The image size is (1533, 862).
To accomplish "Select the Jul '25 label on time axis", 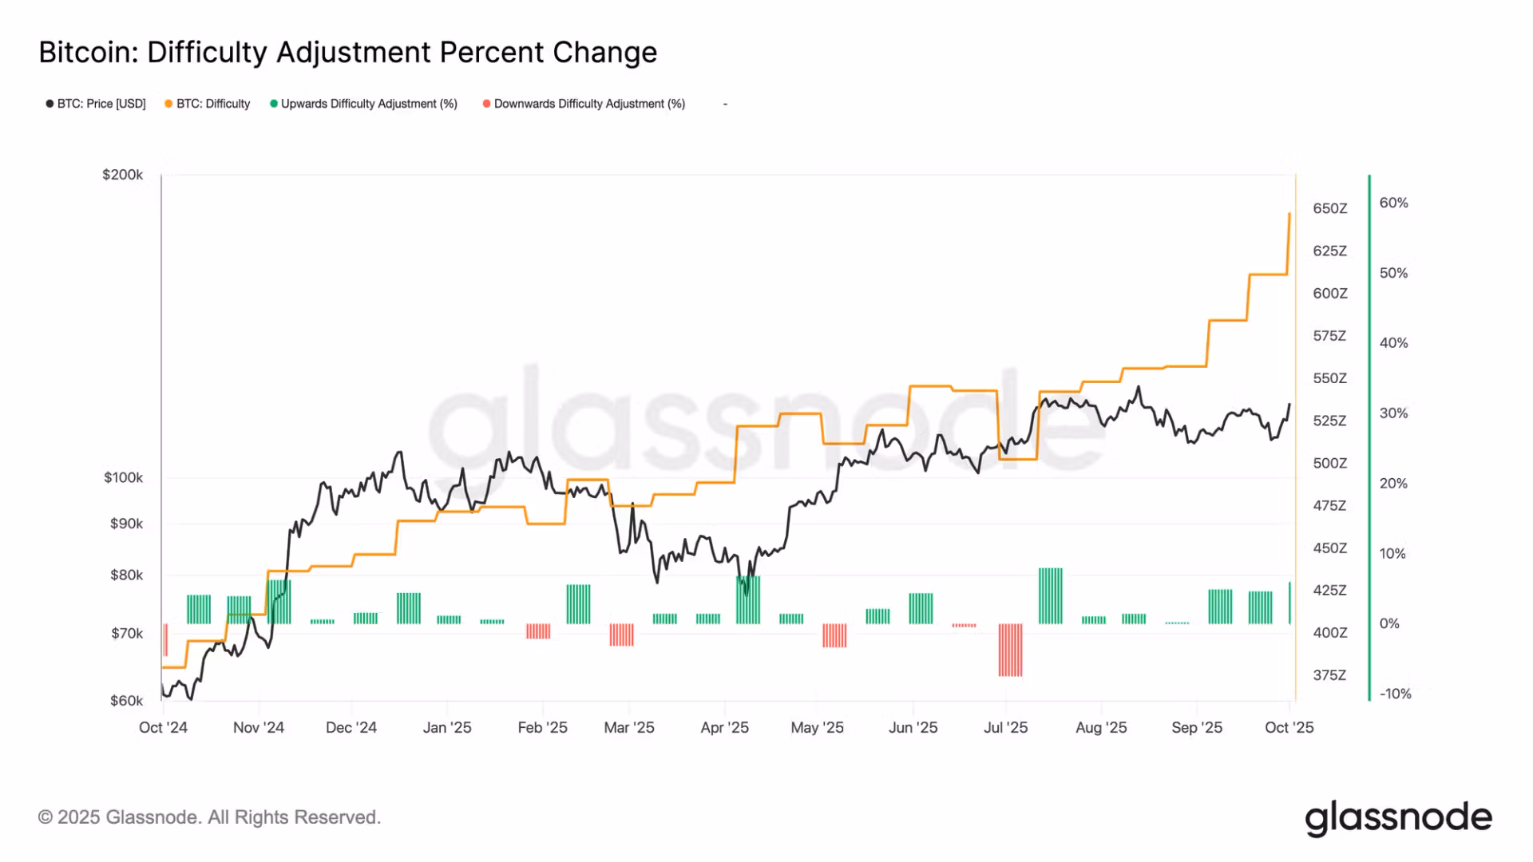I will pos(1005,727).
